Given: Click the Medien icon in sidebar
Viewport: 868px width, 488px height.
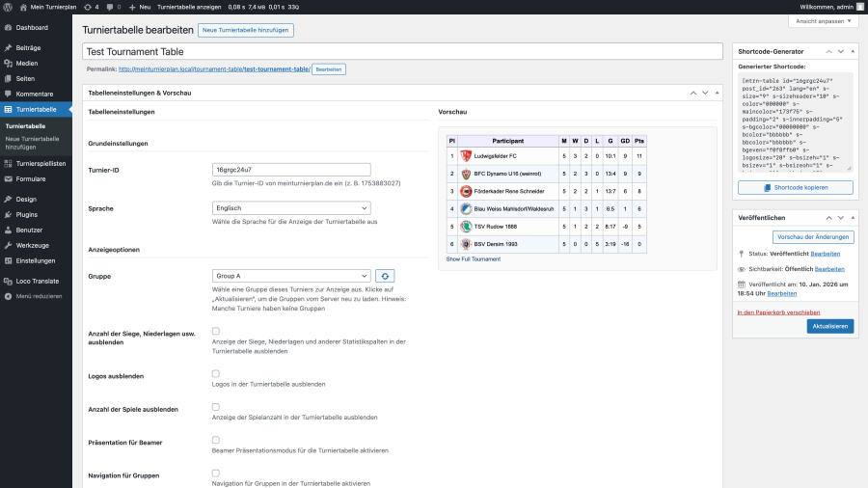Looking at the screenshot, I should [8, 63].
